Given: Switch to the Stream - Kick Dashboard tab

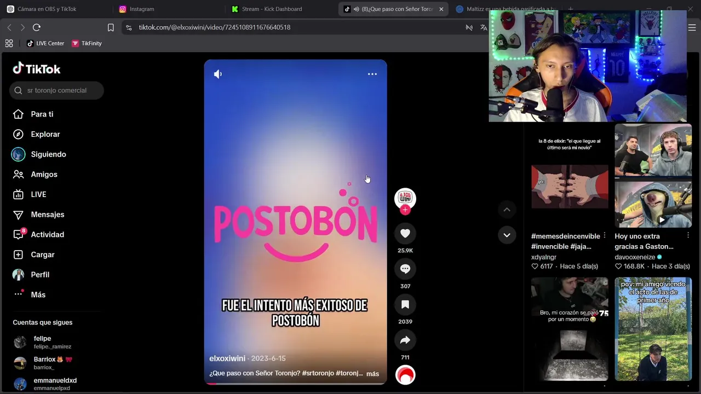Looking at the screenshot, I should click(280, 9).
